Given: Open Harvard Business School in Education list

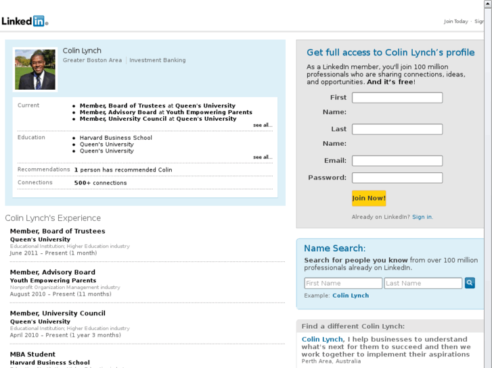Looking at the screenshot, I should (x=116, y=138).
